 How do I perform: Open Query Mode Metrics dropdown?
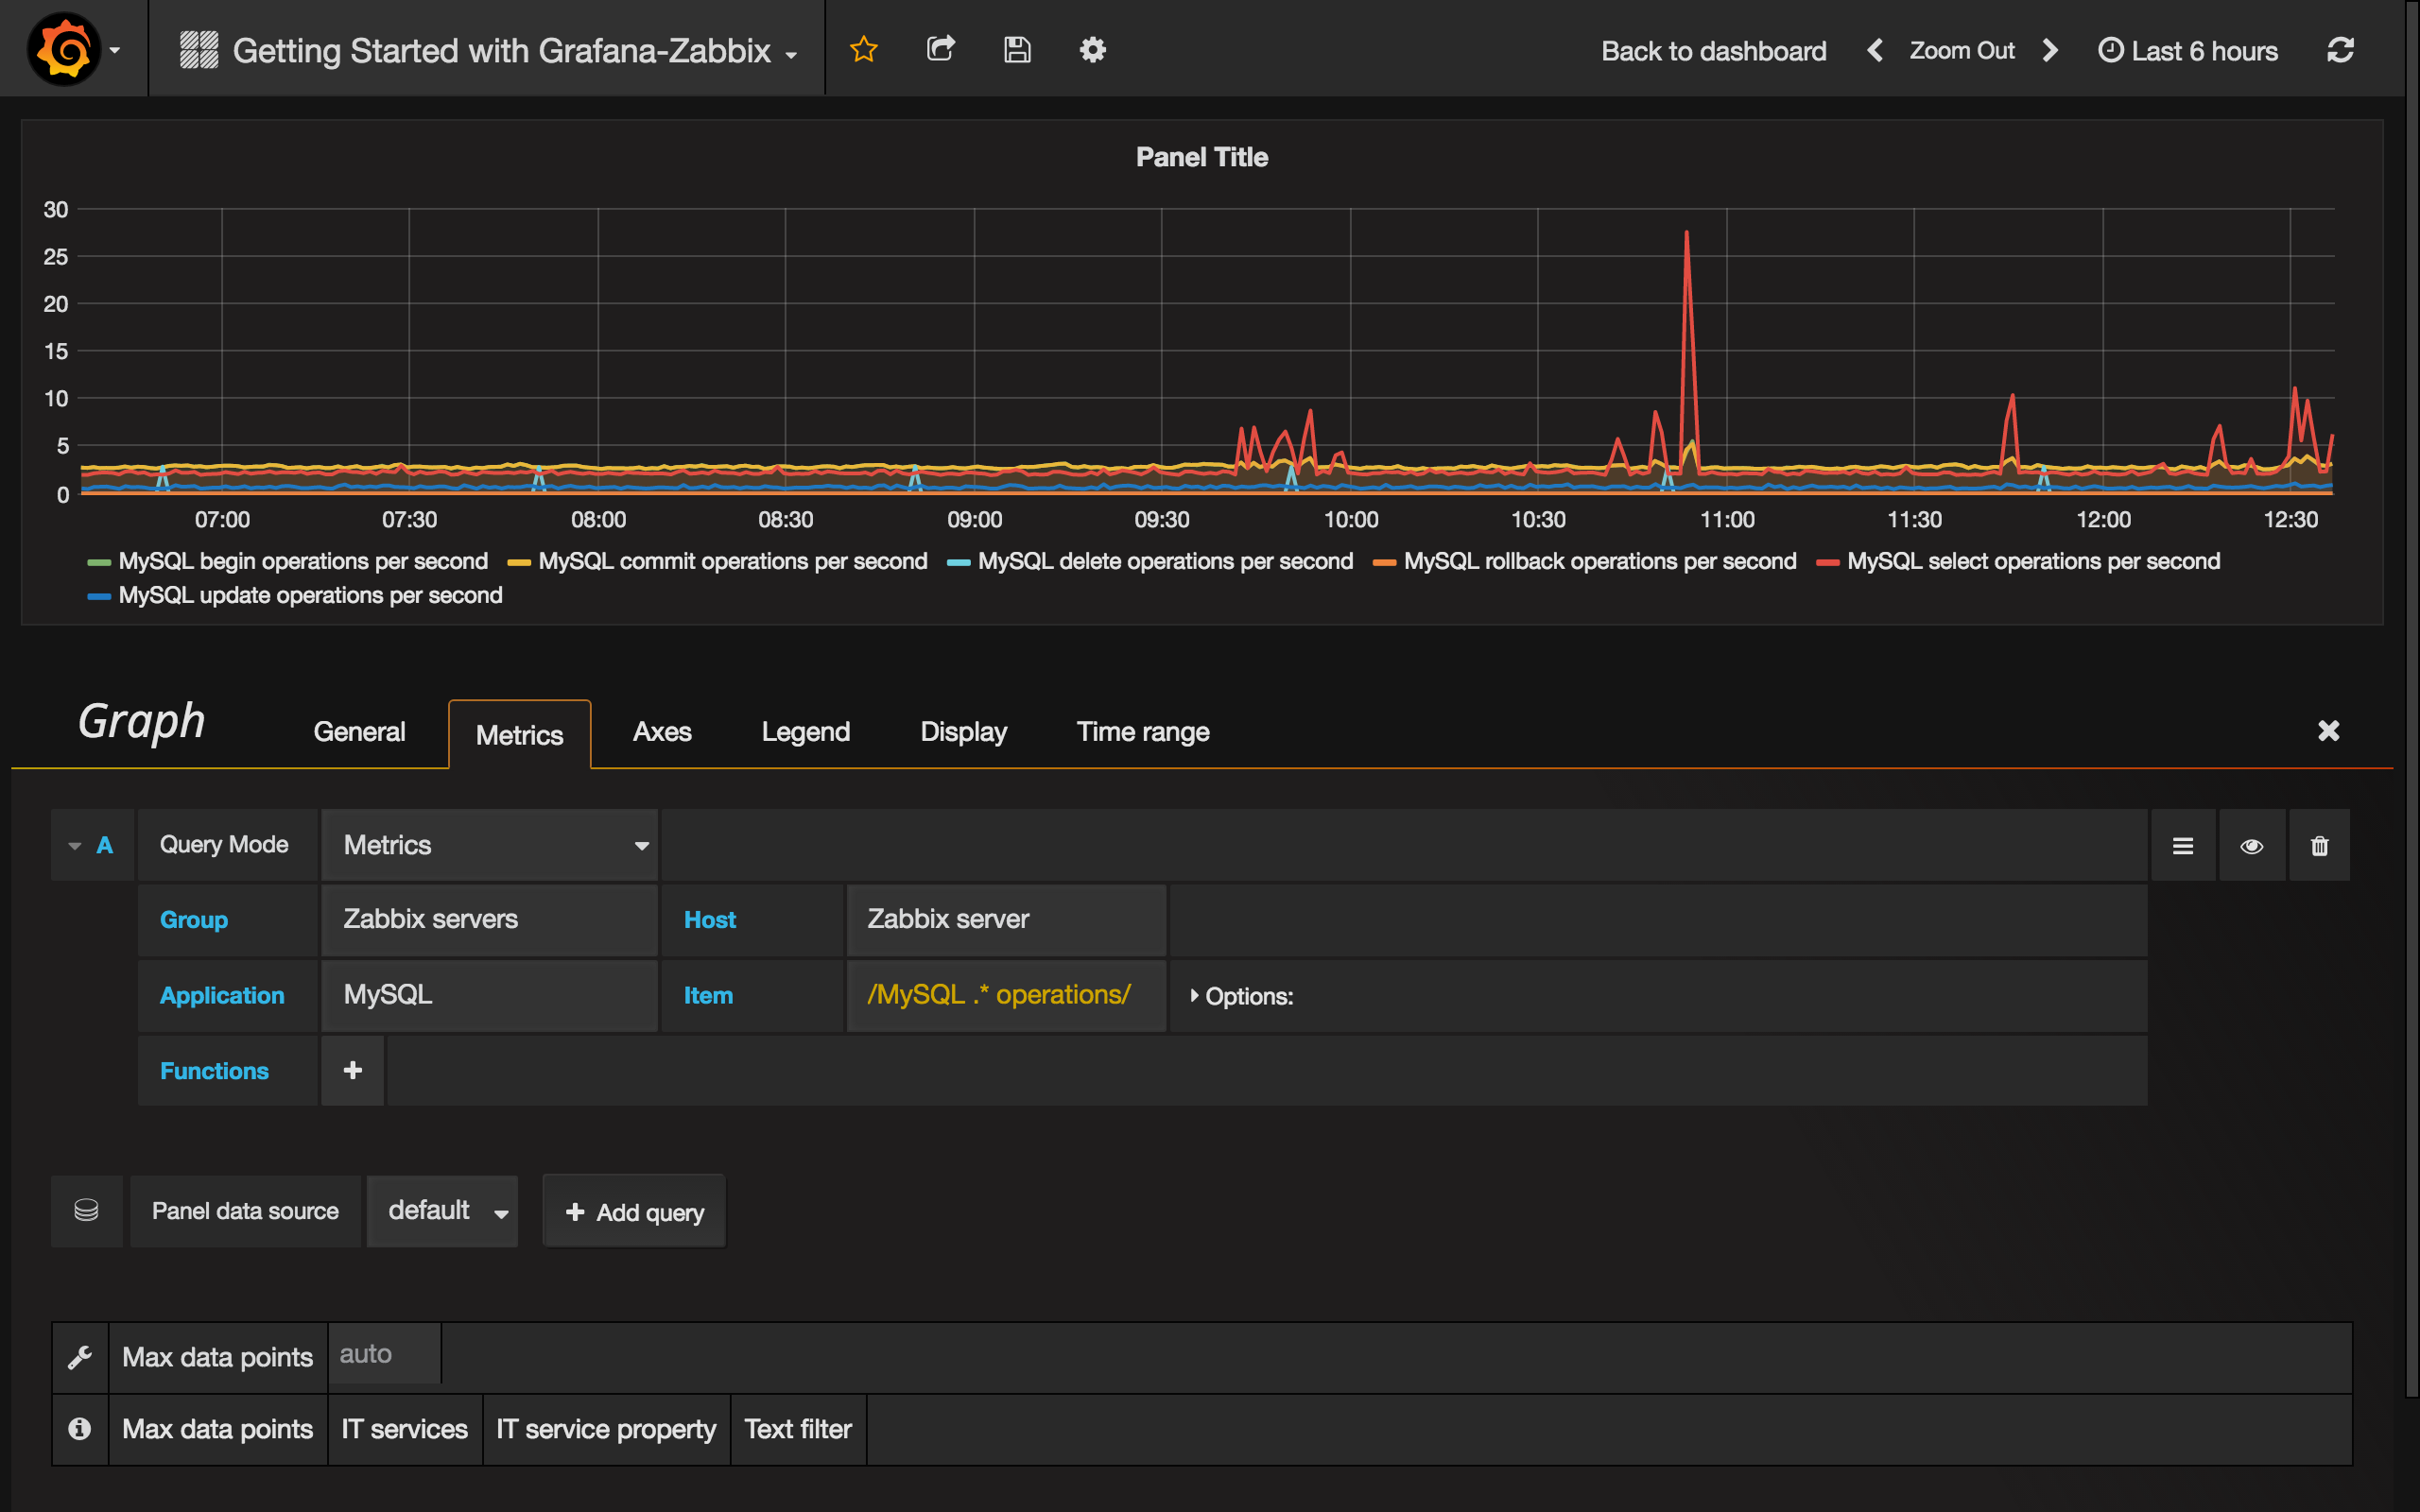(x=490, y=845)
